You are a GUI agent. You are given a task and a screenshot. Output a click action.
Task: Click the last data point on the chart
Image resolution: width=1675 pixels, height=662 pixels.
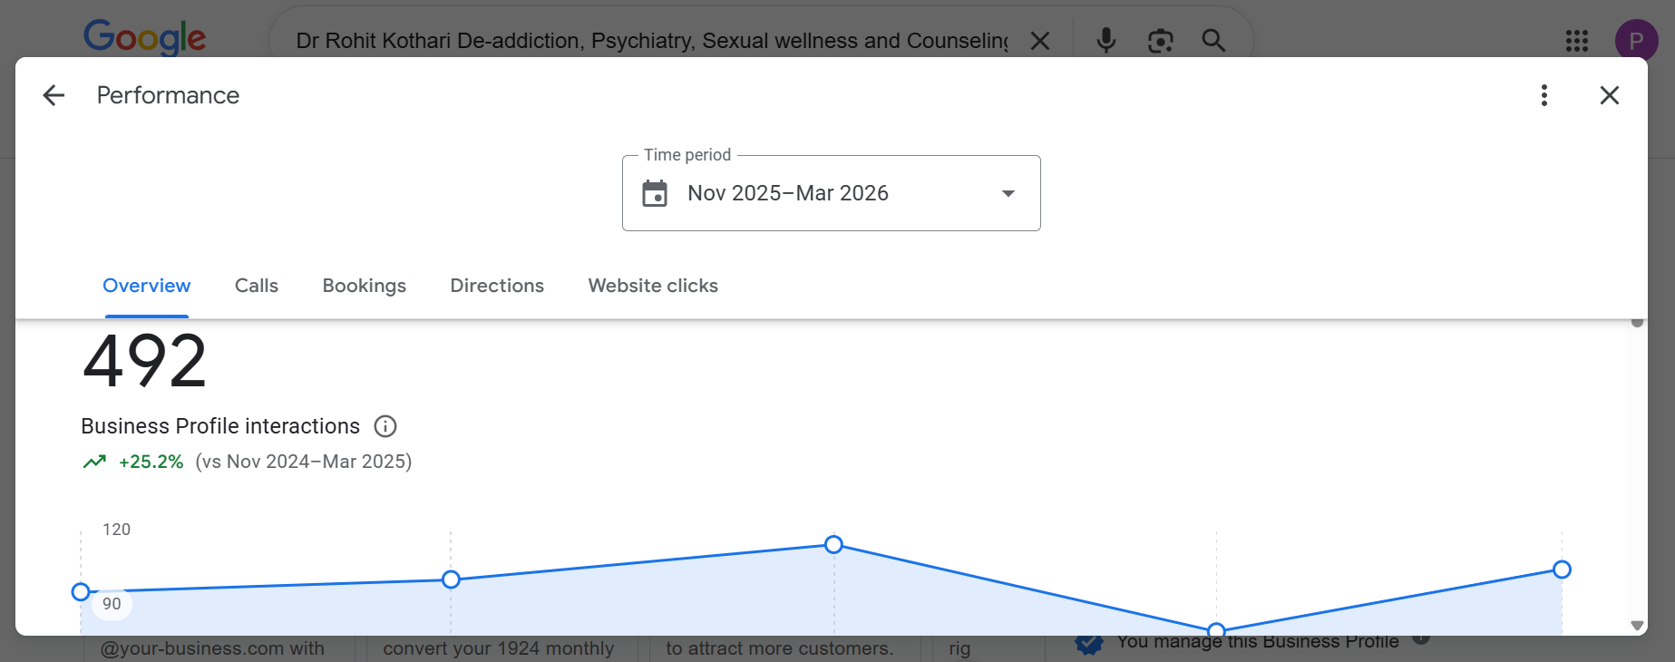1562,570
